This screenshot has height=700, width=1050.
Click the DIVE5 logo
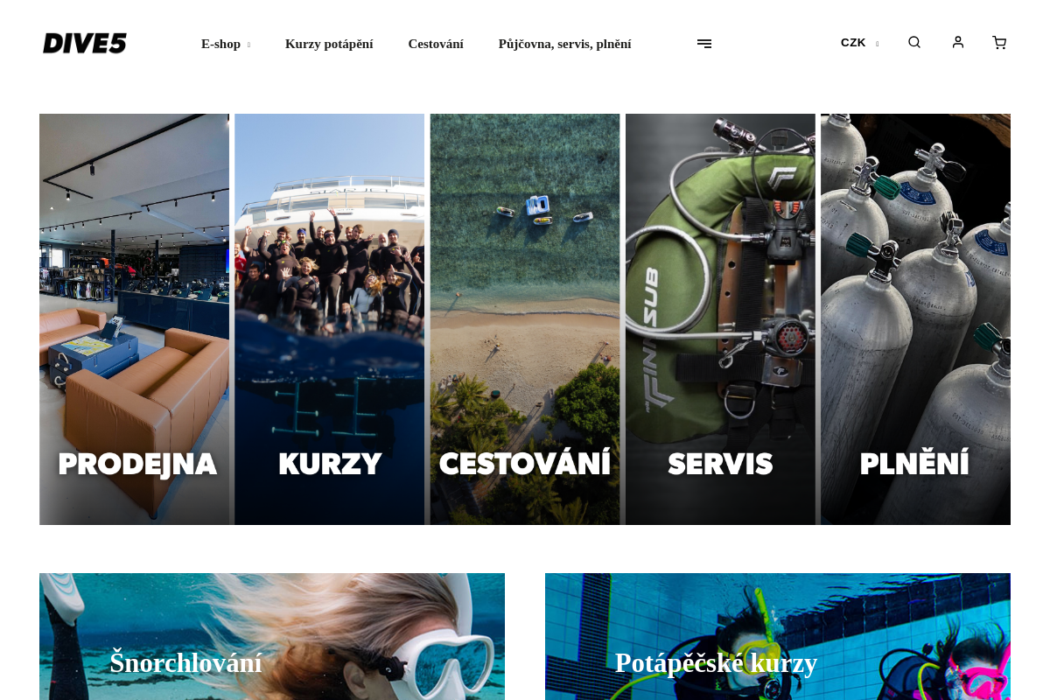click(85, 43)
